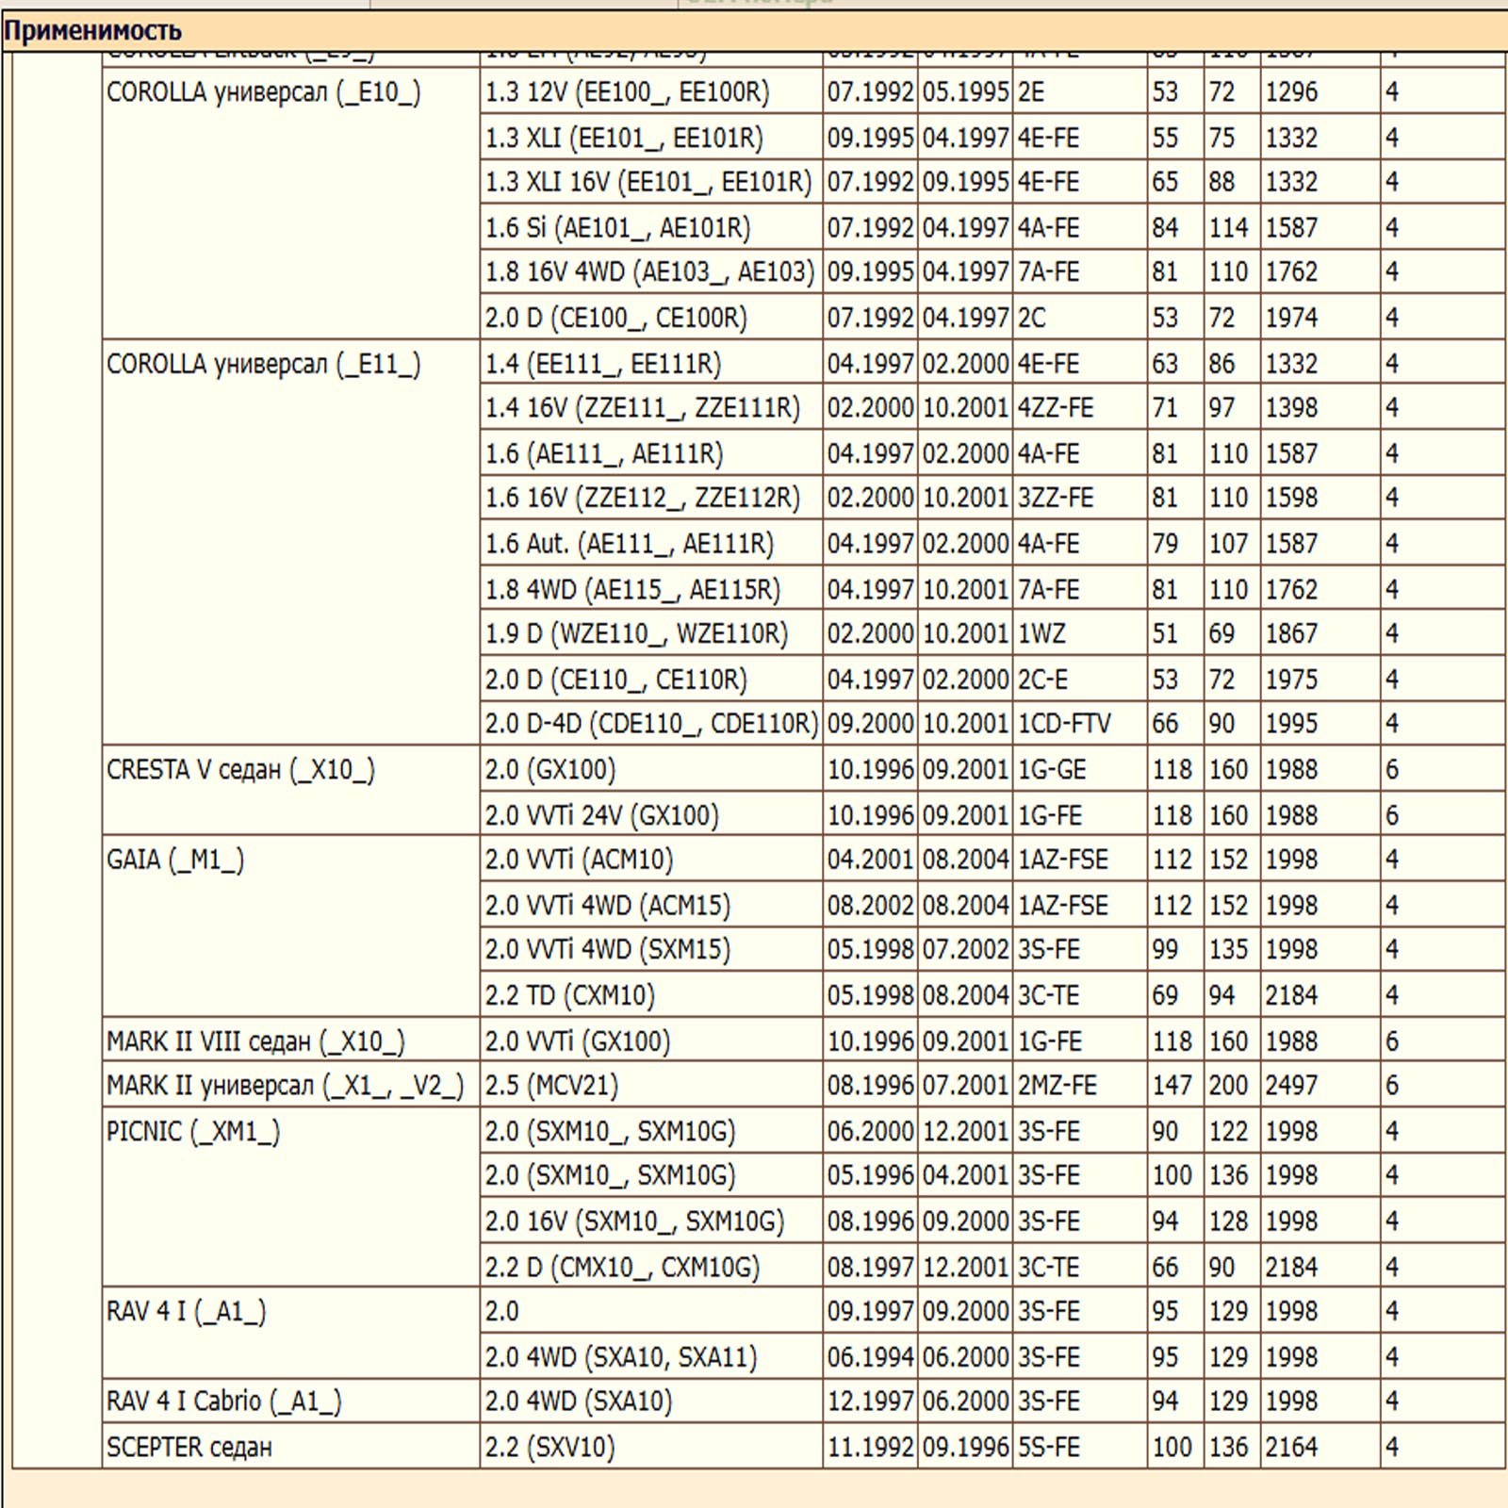Image resolution: width=1508 pixels, height=1508 pixels.
Task: Click MARK II VIII седан (_X10_) cell
Action: (255, 1041)
